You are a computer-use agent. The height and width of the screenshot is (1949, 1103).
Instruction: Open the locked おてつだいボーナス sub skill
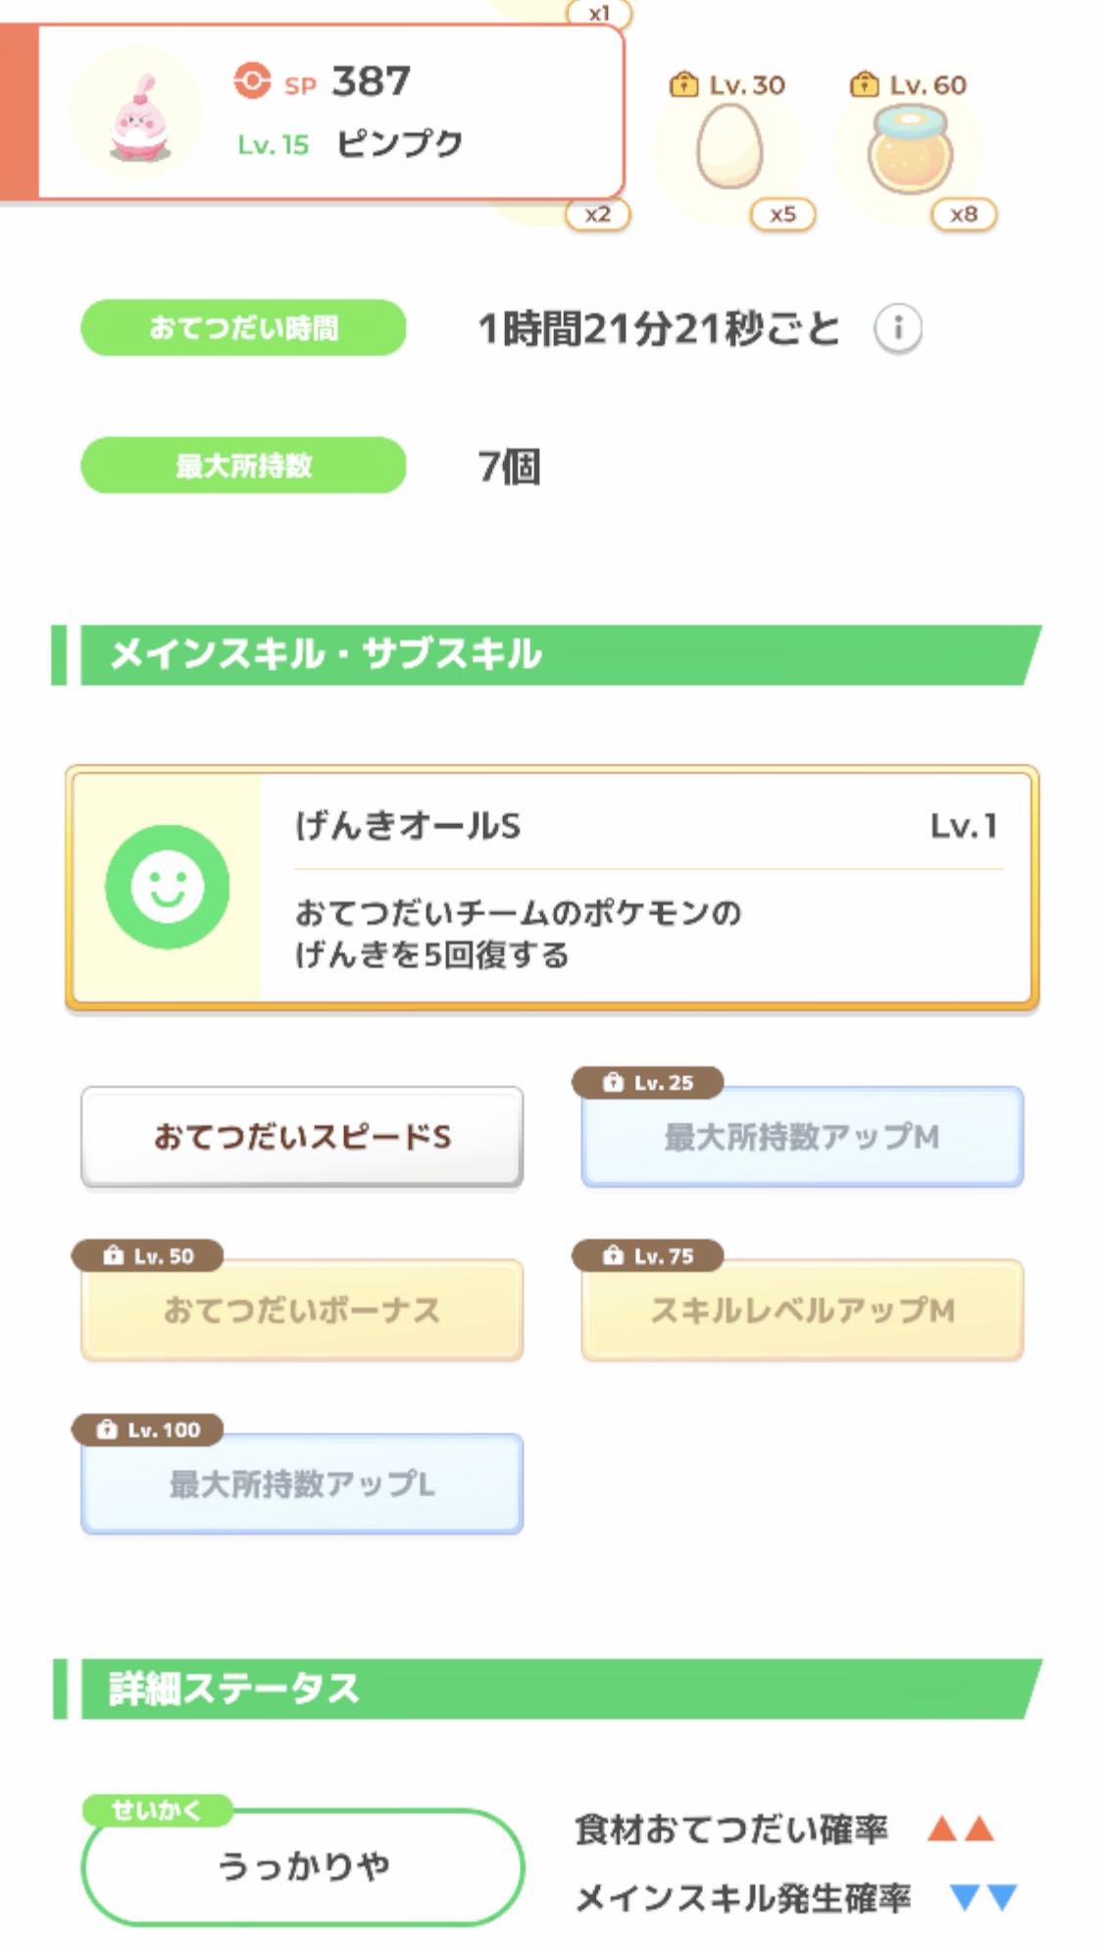[x=302, y=1310]
